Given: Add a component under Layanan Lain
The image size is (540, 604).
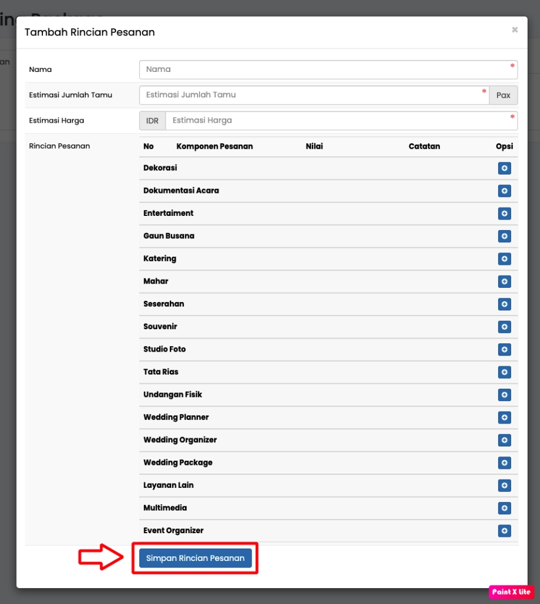Looking at the screenshot, I should point(504,485).
